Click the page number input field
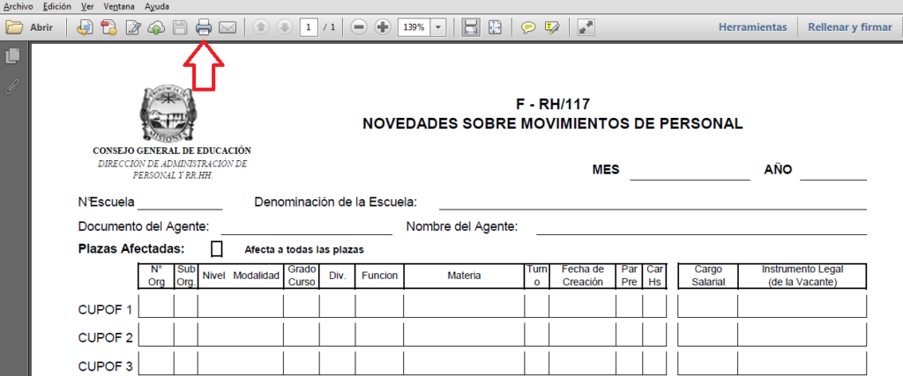The width and height of the screenshot is (903, 376). pos(309,27)
